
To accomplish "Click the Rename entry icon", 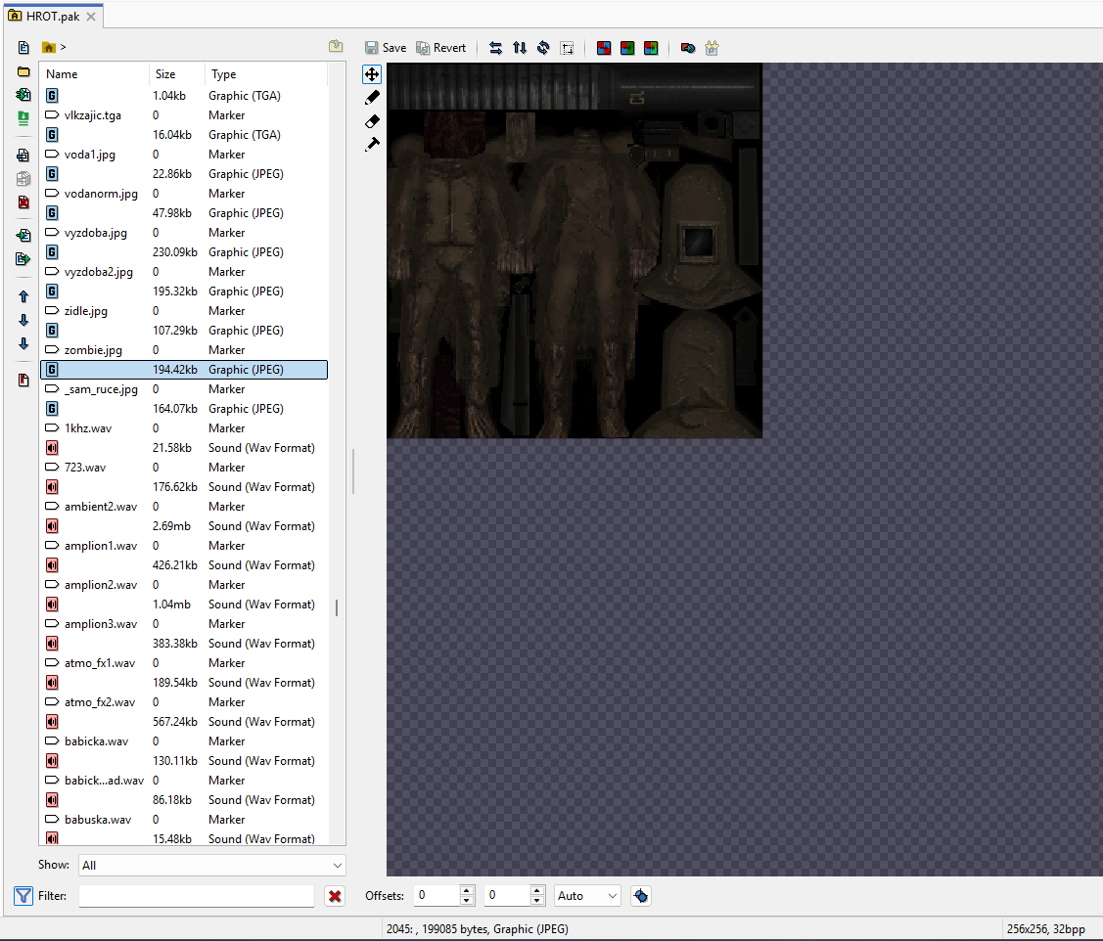I will pos(23,155).
